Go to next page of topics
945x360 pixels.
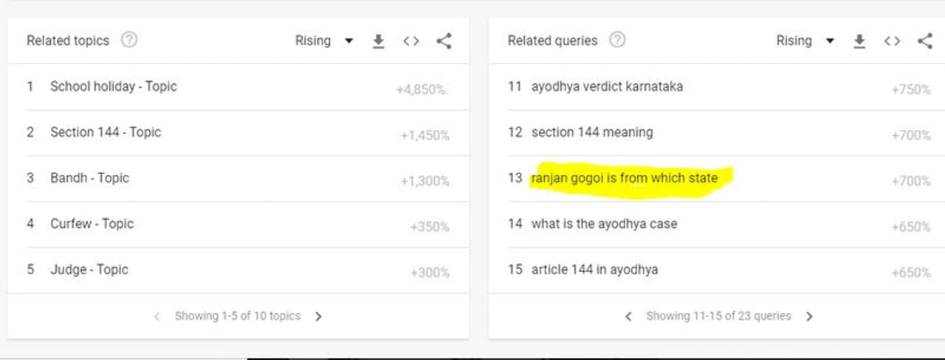319,316
